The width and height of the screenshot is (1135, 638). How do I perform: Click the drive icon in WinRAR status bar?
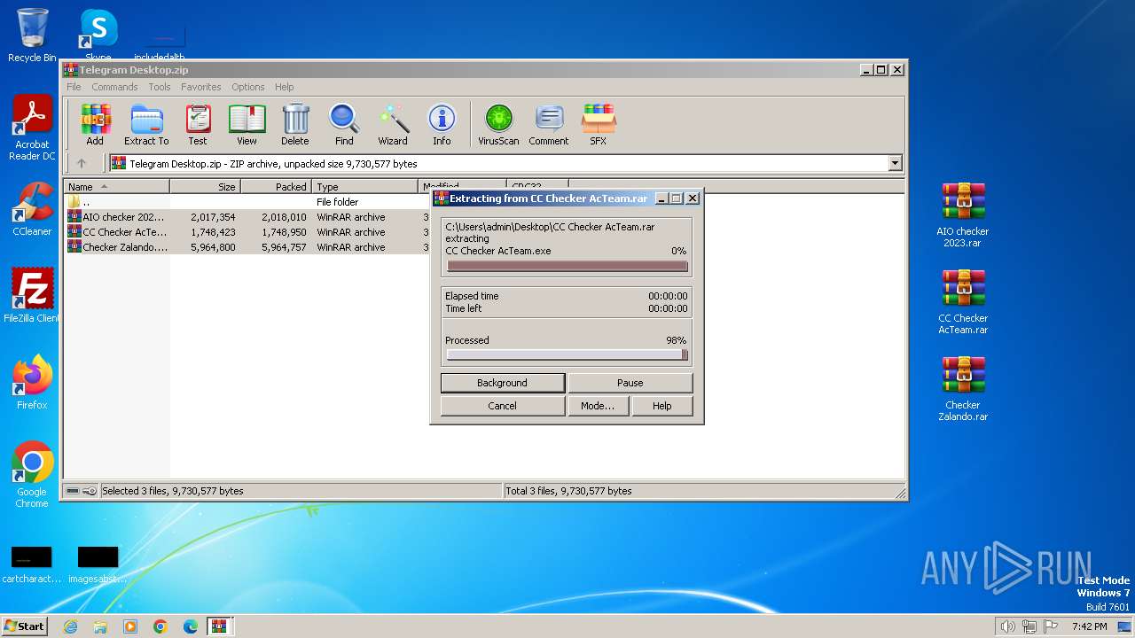(x=74, y=491)
